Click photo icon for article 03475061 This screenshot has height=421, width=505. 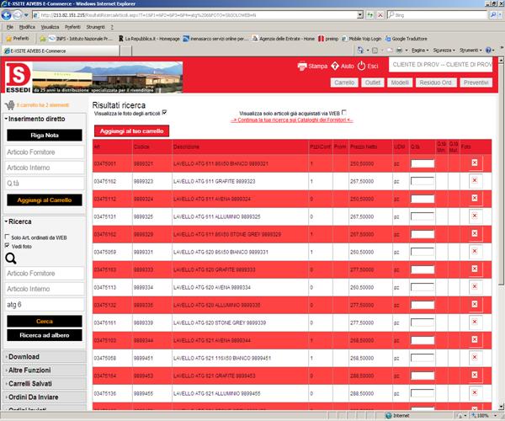click(474, 163)
